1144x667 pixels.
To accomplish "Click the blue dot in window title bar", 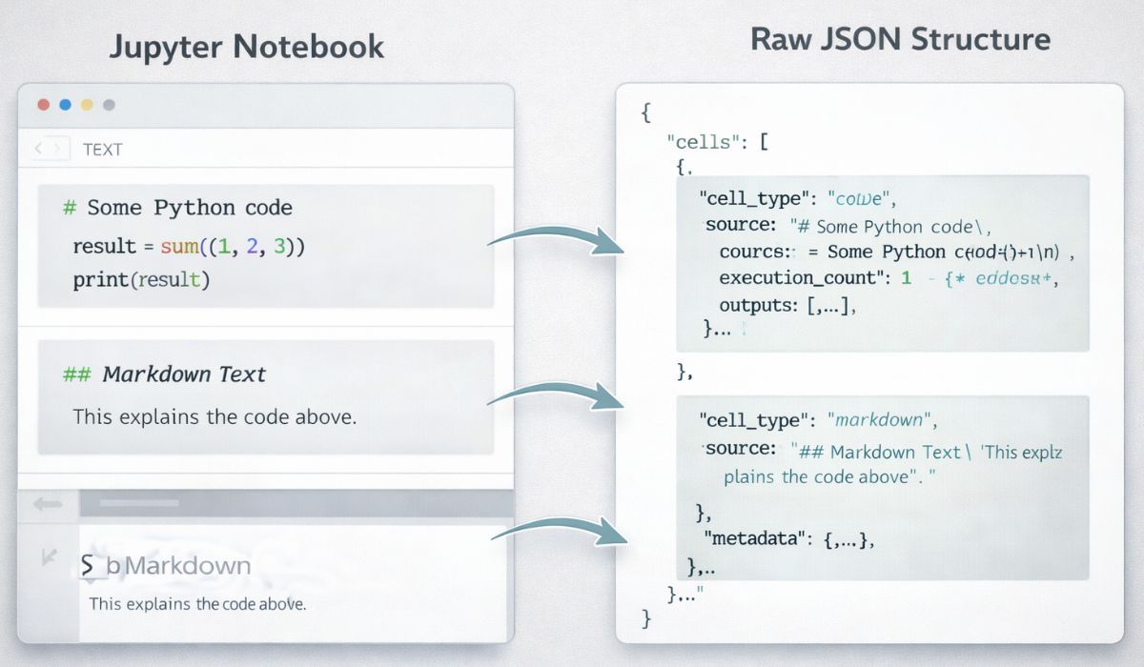I will (65, 105).
